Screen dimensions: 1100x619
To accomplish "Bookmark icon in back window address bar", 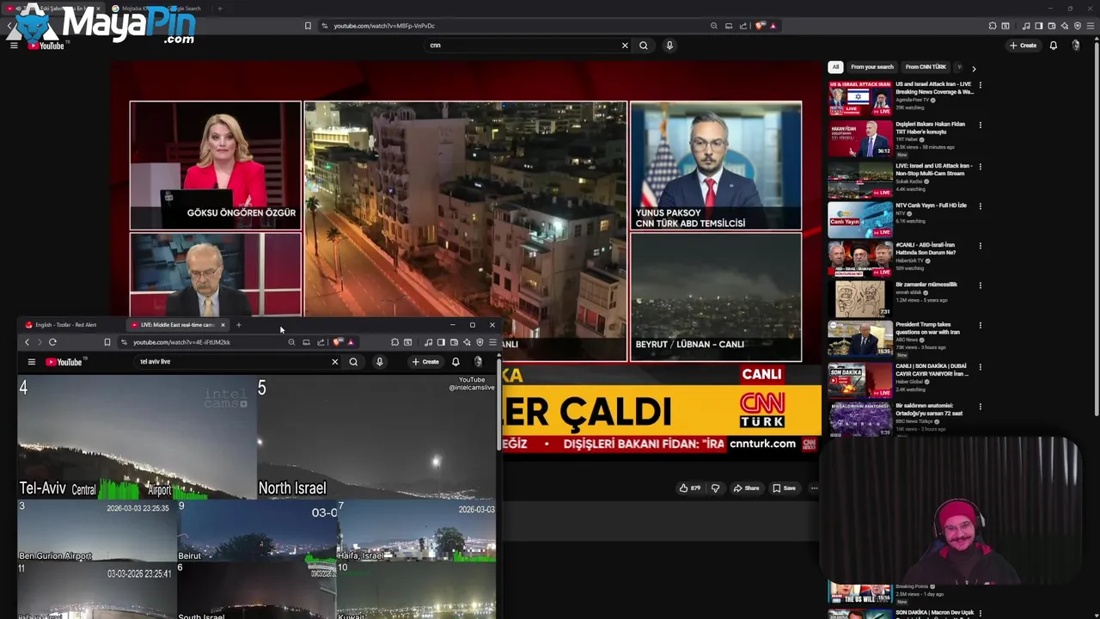I will [x=308, y=26].
